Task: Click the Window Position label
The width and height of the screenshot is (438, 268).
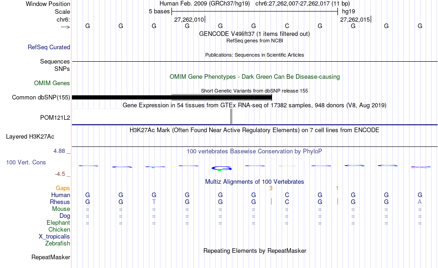Action: [x=48, y=4]
